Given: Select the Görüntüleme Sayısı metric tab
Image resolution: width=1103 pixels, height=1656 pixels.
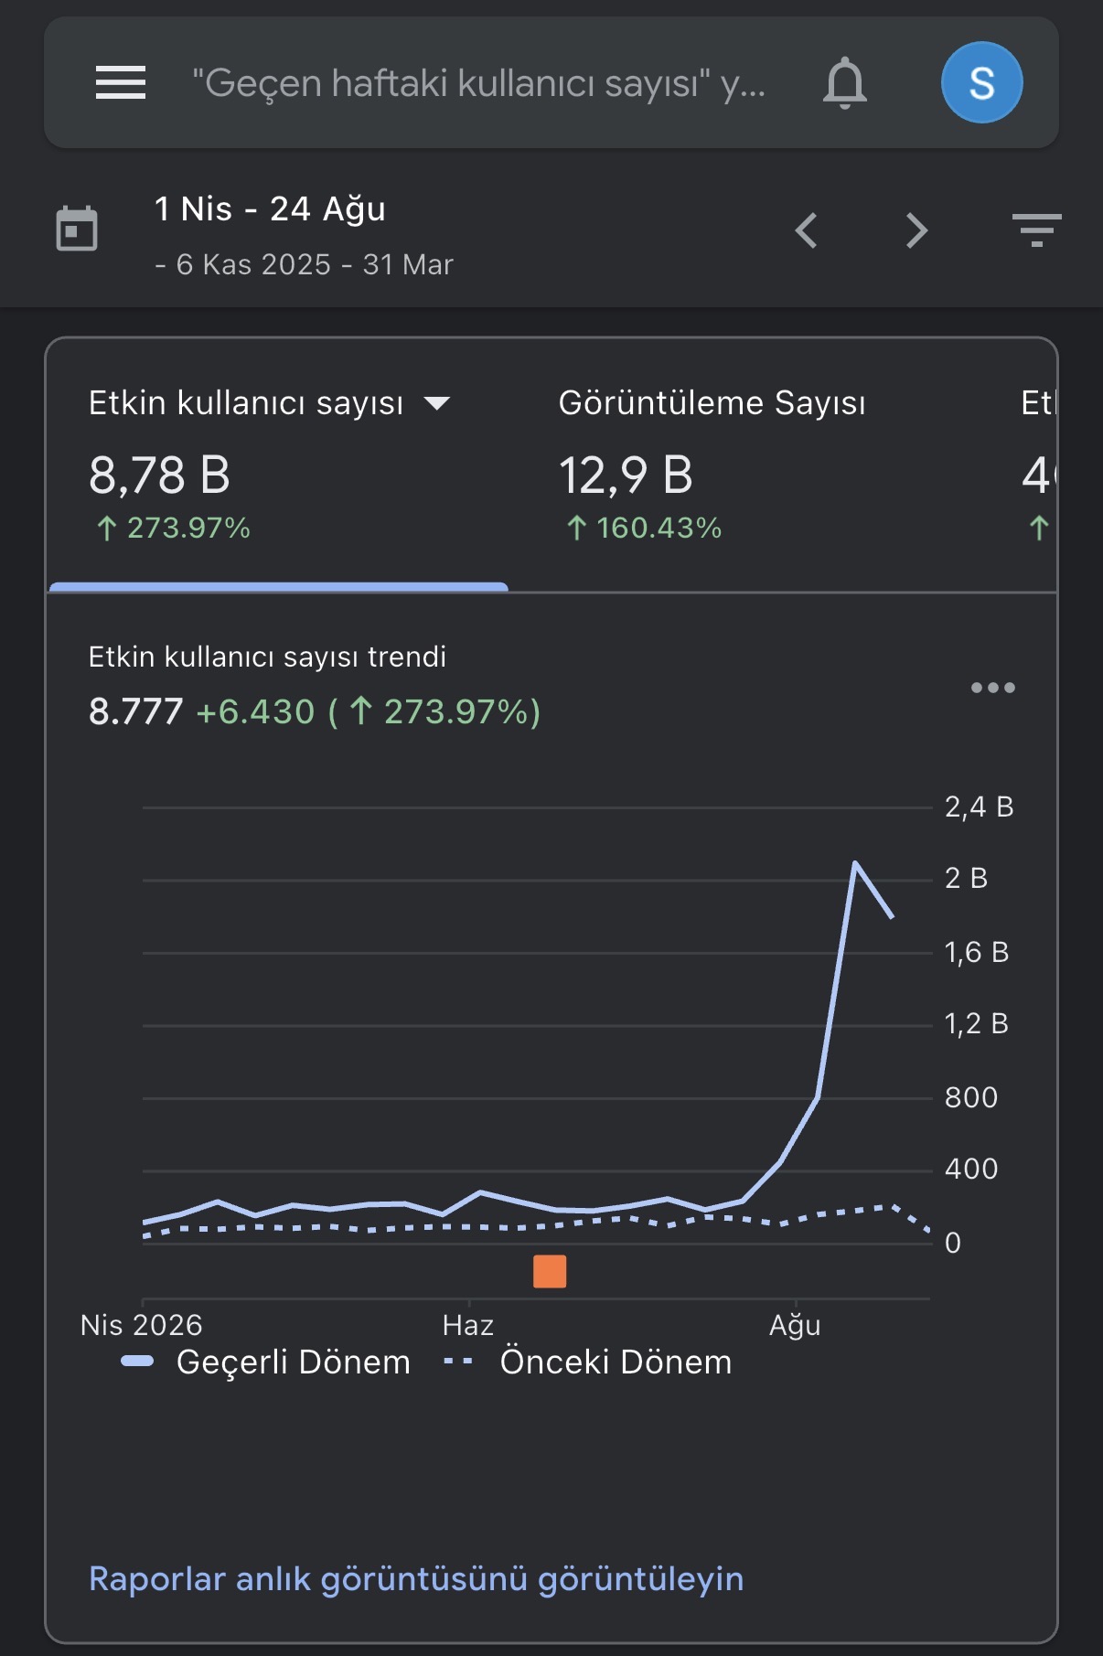Looking at the screenshot, I should tap(712, 466).
